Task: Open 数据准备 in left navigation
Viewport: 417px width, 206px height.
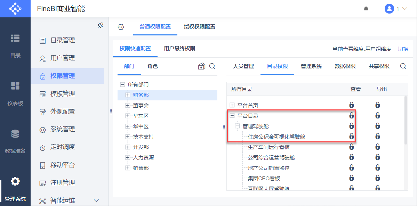Action: (15, 141)
